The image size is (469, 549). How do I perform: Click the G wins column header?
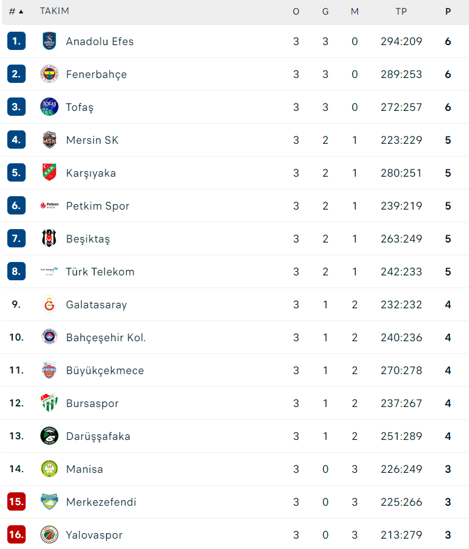tap(325, 12)
